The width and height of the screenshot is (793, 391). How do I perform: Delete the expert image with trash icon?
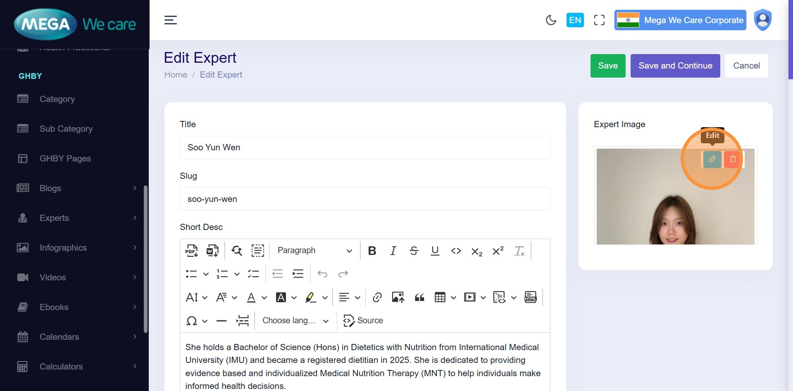(x=733, y=159)
